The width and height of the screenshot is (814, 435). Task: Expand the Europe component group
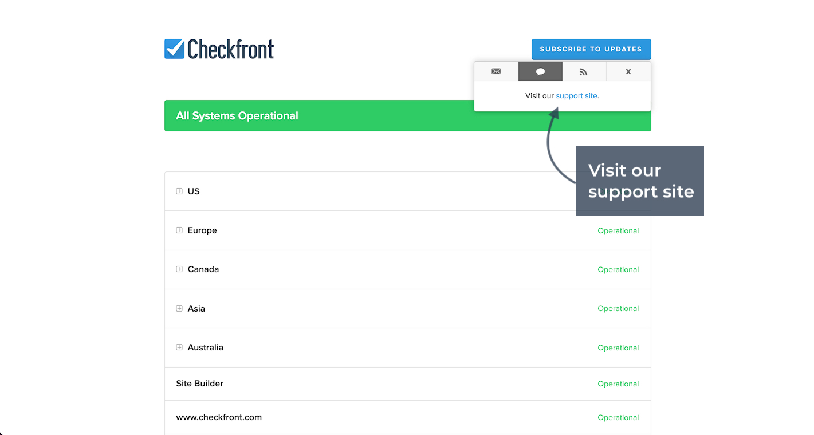tap(179, 230)
